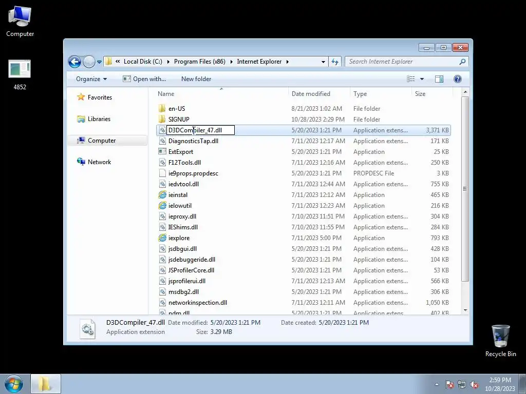Select the SIGNUP folder icon
This screenshot has height=394, width=526.
(162, 119)
